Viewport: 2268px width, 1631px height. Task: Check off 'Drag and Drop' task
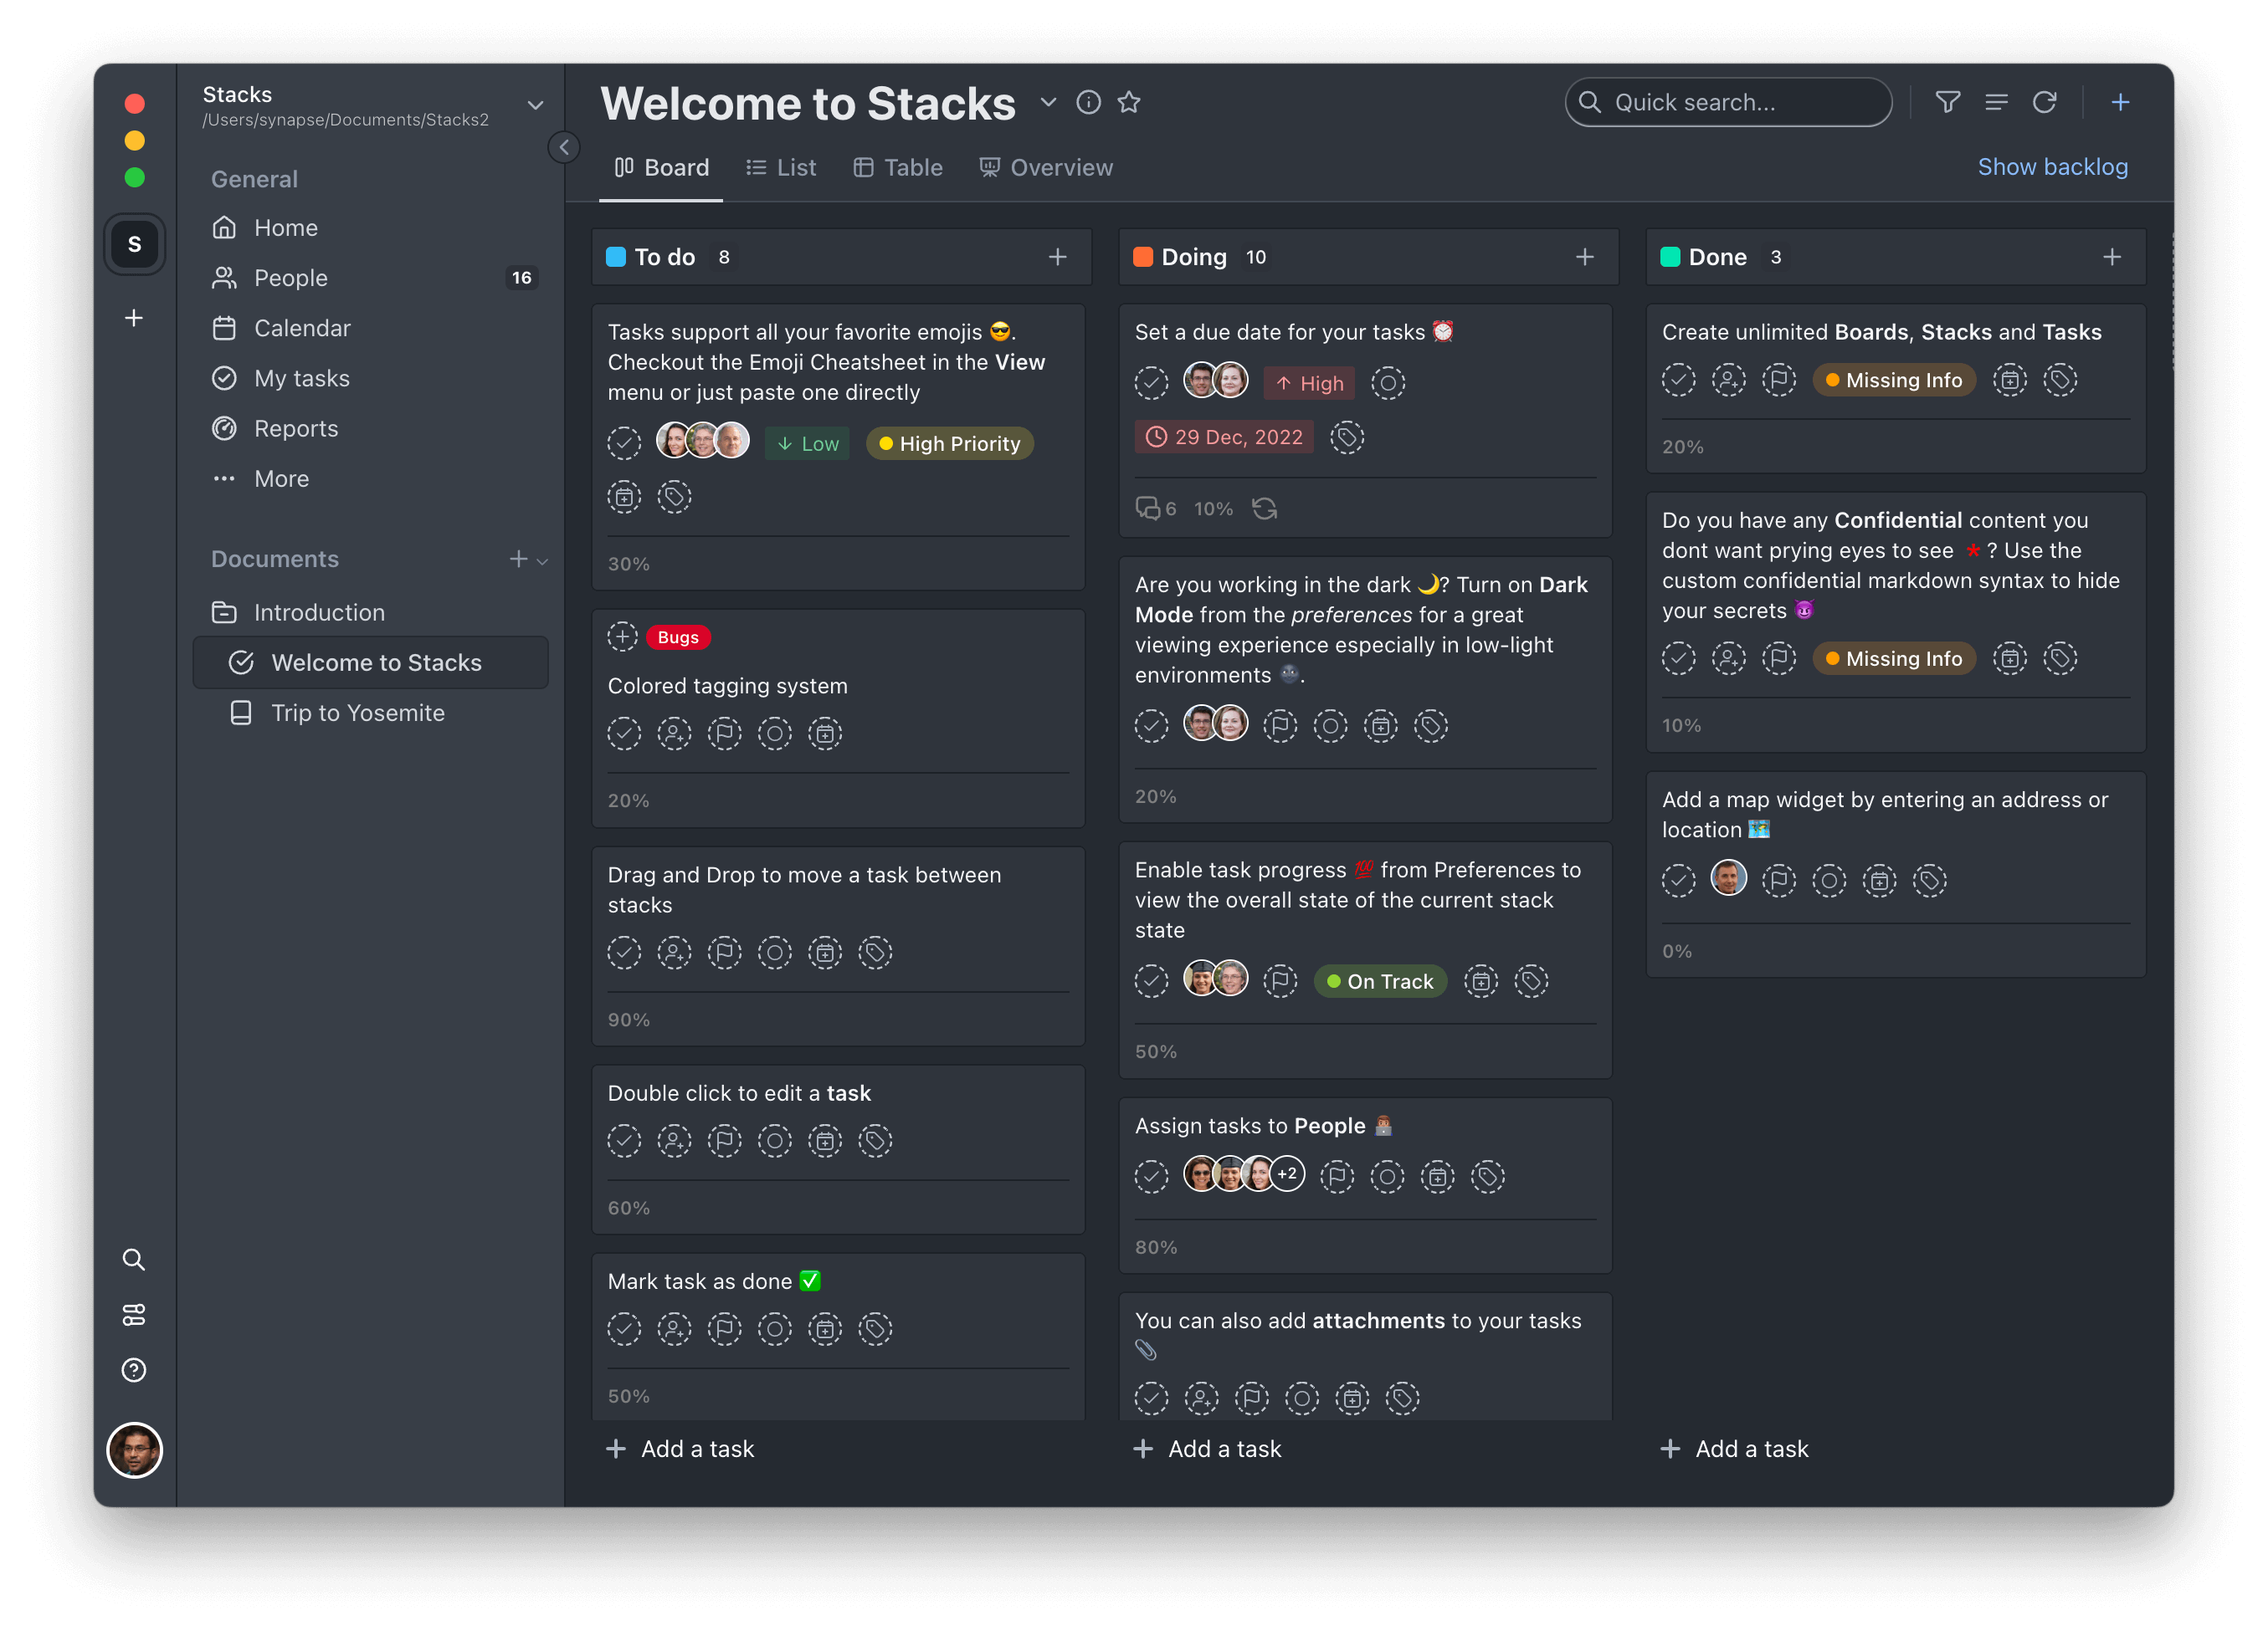pos(624,953)
